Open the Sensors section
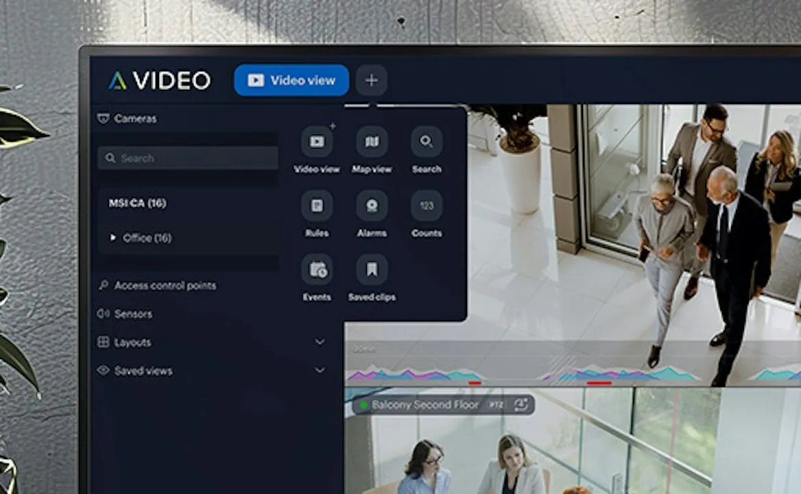Viewport: 801px width, 494px height. (x=125, y=314)
